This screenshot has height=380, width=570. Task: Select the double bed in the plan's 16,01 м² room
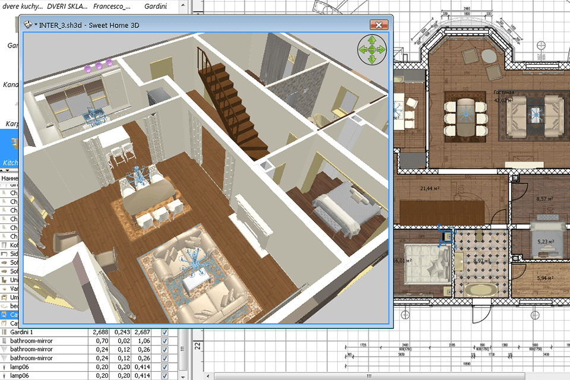coord(427,264)
